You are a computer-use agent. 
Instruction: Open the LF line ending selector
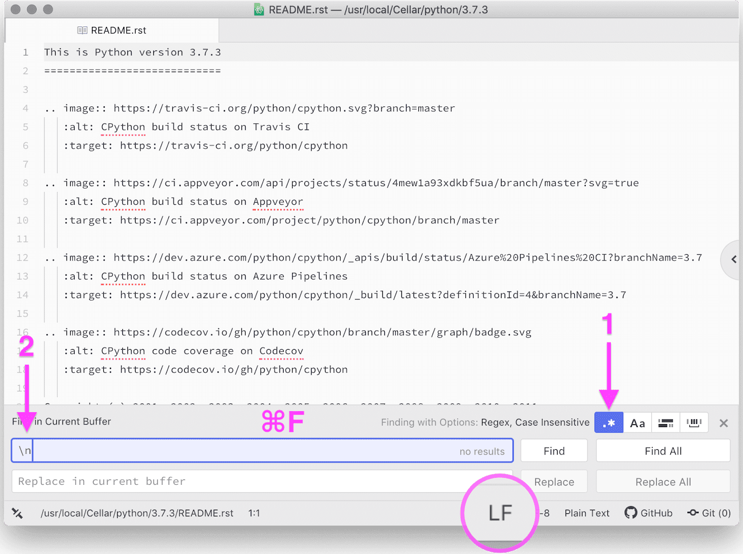(x=500, y=513)
